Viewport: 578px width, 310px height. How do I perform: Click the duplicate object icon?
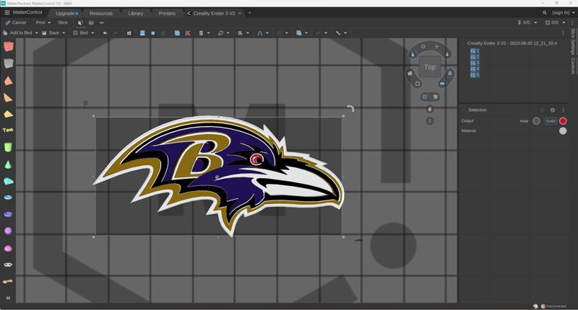[177, 33]
